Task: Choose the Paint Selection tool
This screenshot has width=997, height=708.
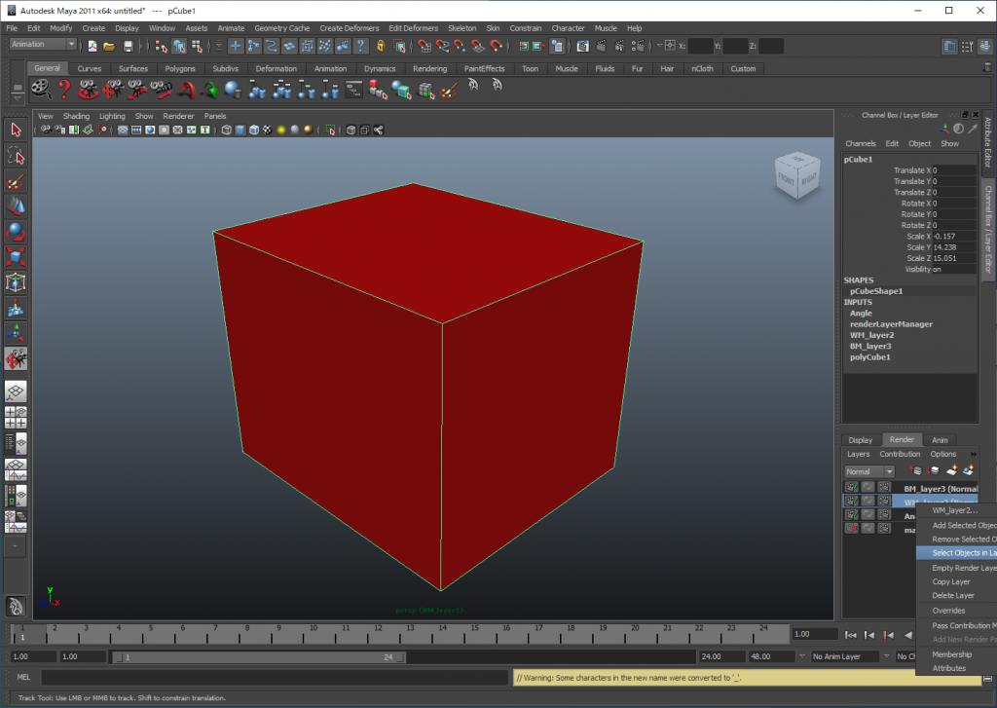Action: tap(16, 181)
